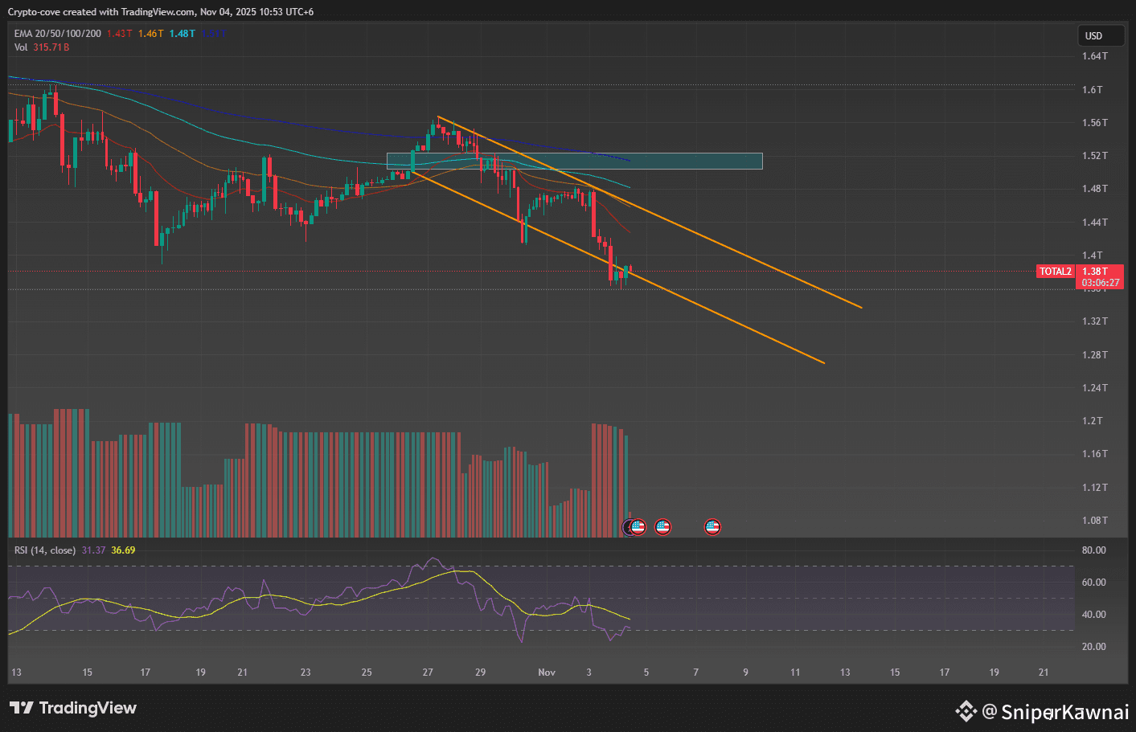Click the 1.52T price axis label
The image size is (1136, 732).
[x=1094, y=156]
